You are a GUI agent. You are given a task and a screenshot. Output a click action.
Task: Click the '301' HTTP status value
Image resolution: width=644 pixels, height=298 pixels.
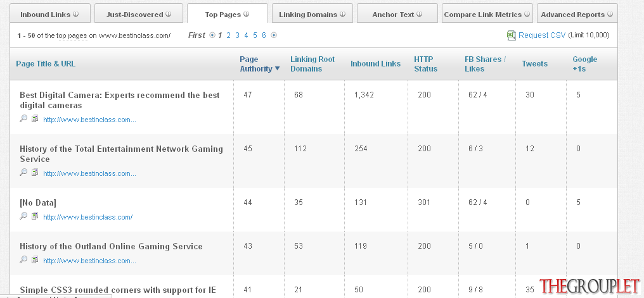(x=424, y=202)
